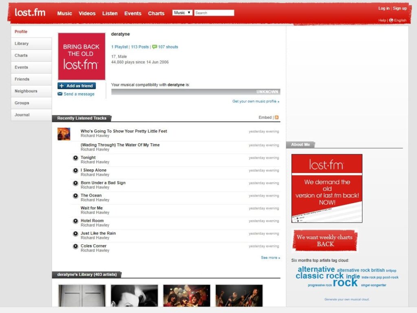Open the Videos menu in the navigation
This screenshot has width=417, height=313.
coord(87,13)
